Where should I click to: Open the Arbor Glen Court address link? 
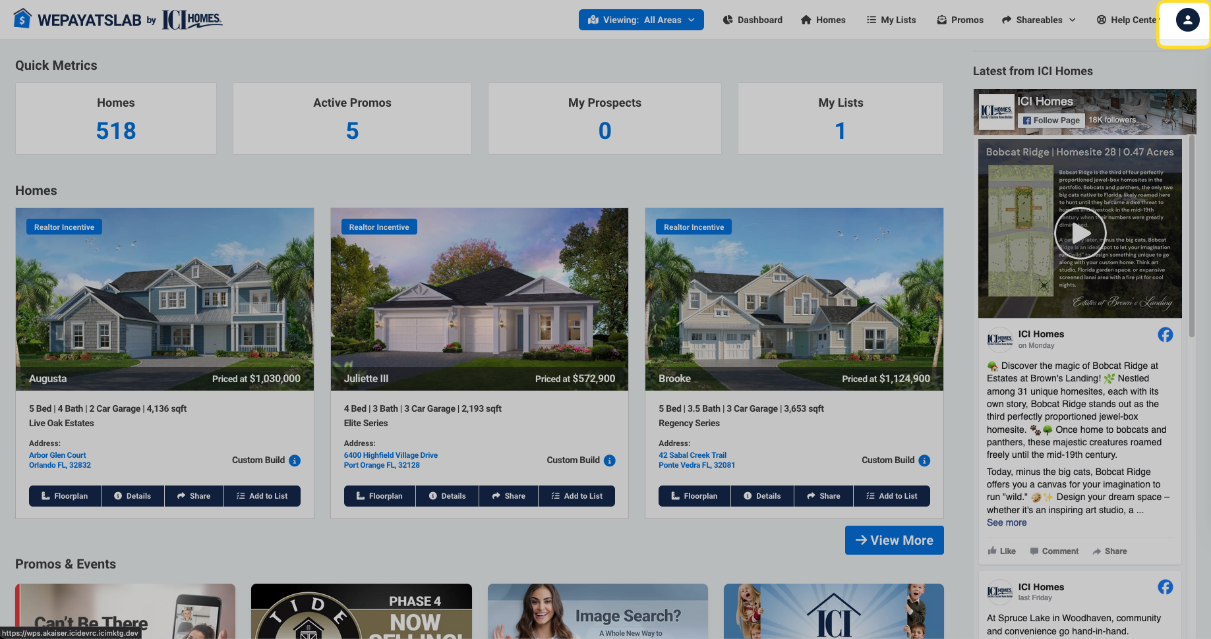(60, 460)
